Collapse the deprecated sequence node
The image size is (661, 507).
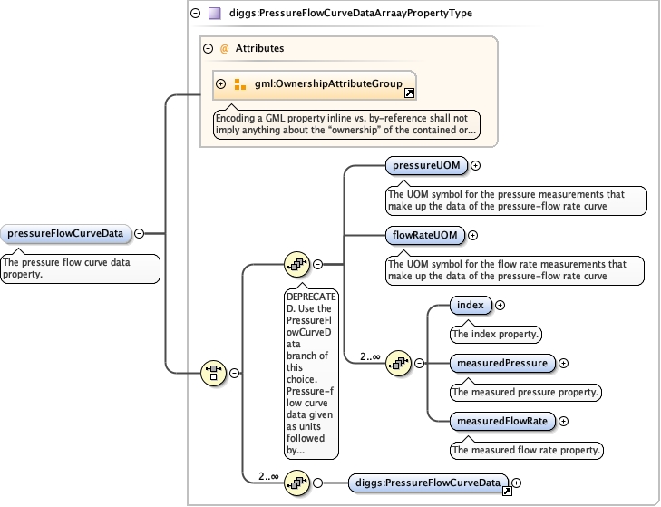318,265
